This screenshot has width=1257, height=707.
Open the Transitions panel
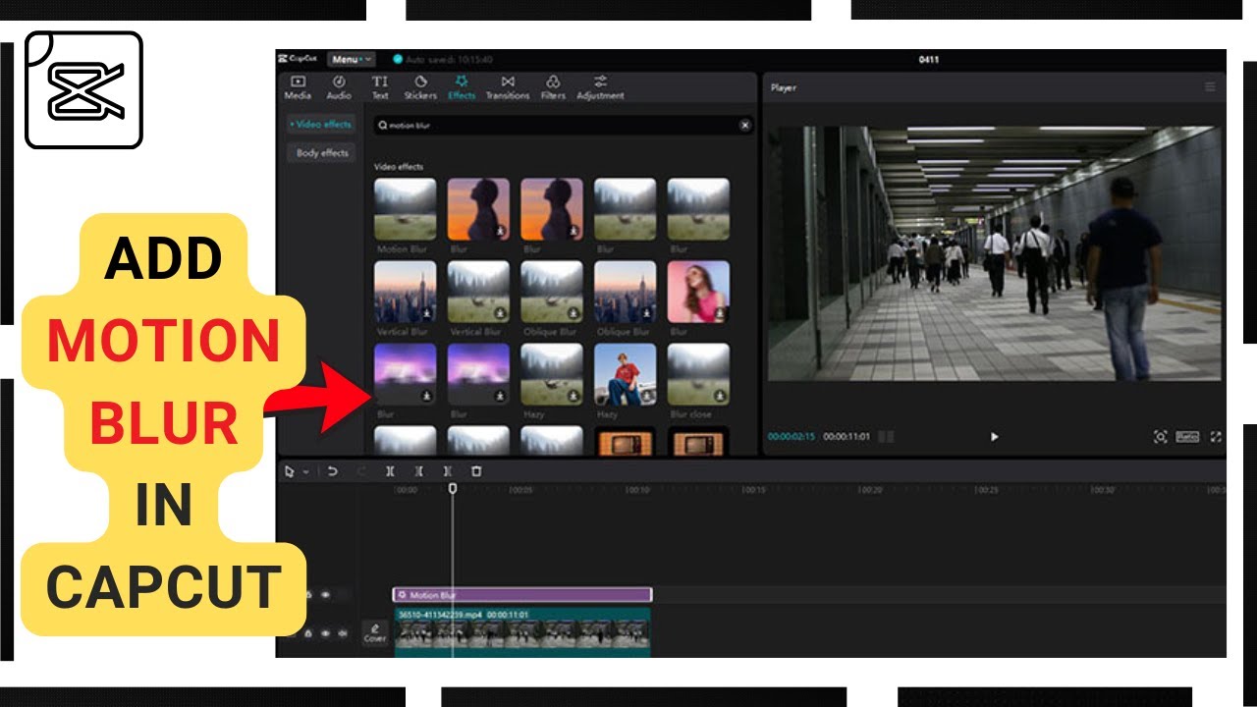[508, 87]
